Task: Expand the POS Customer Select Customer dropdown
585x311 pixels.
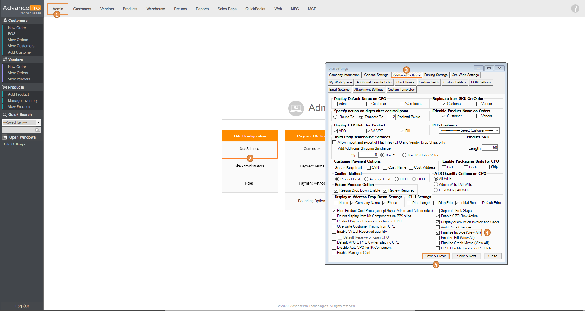Action: pyautogui.click(x=497, y=131)
